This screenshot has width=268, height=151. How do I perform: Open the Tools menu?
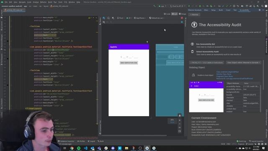click(x=60, y=2)
